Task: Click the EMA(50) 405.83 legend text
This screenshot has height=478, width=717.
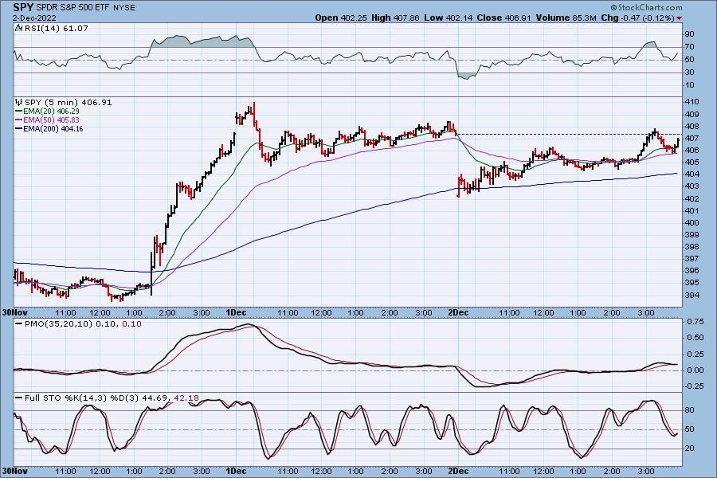Action: point(51,119)
